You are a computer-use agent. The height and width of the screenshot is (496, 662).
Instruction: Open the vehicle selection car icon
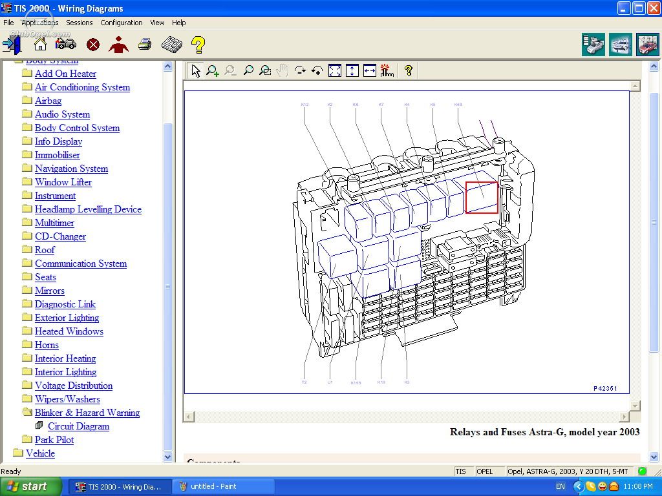tap(66, 43)
